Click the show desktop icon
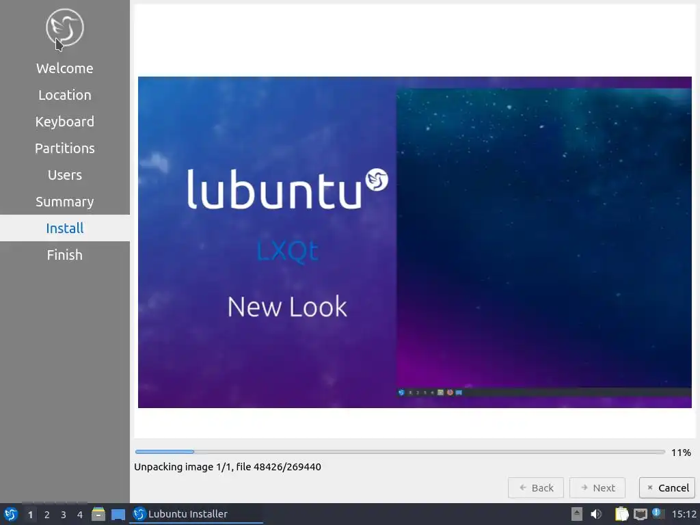The image size is (700, 525). (x=118, y=515)
